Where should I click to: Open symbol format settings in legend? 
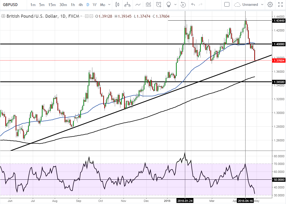[x=91, y=16]
